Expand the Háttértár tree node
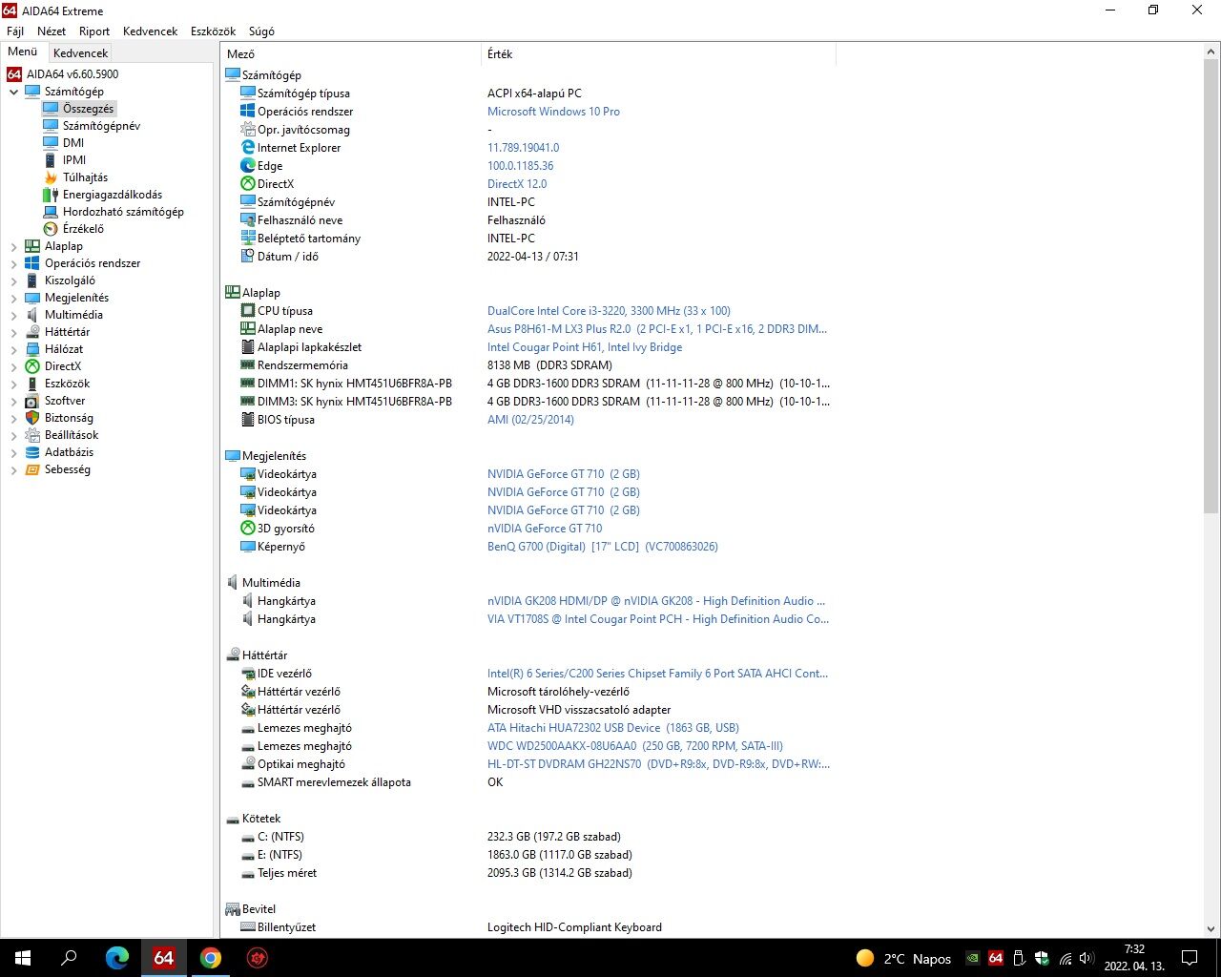This screenshot has height=977, width=1221. (x=13, y=332)
